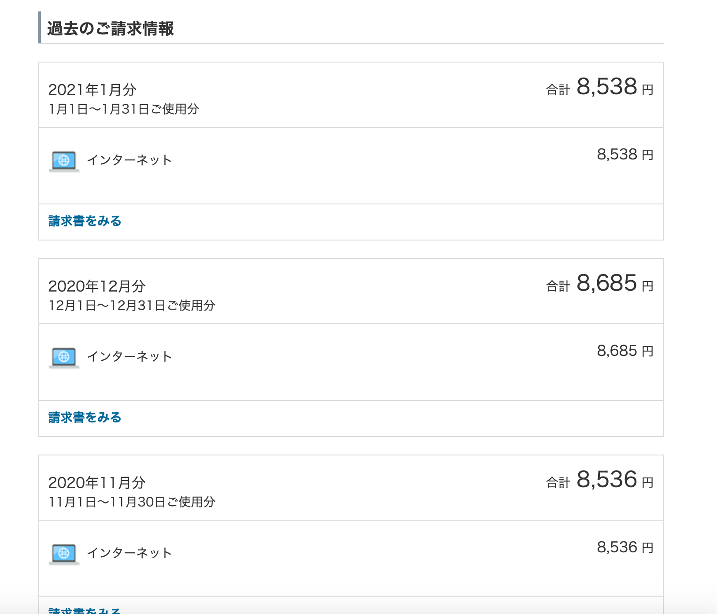View the partially visible November 2020 請求書をみる link
The height and width of the screenshot is (614, 717).
pos(85,610)
